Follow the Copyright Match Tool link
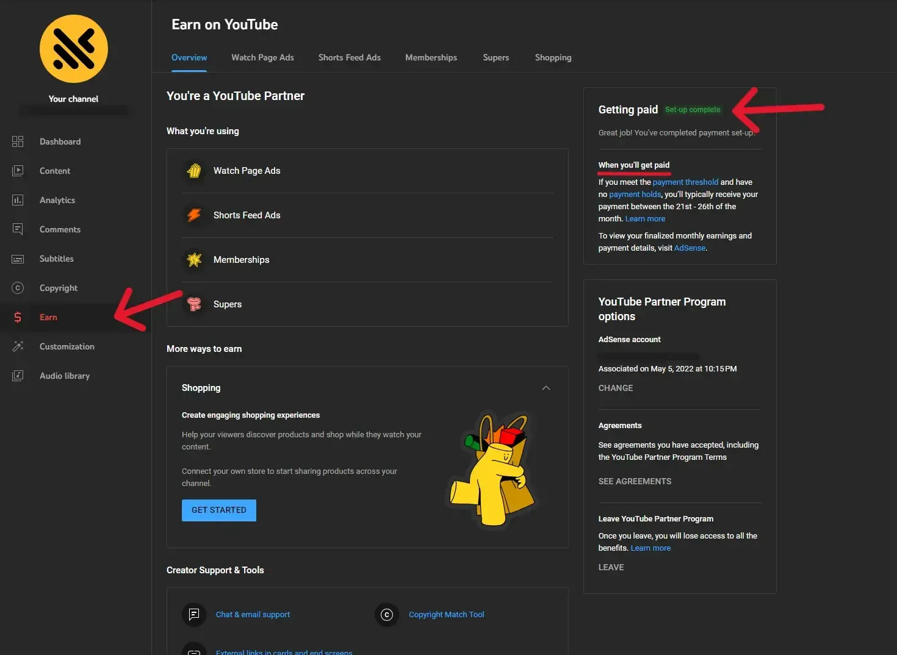 coord(446,614)
